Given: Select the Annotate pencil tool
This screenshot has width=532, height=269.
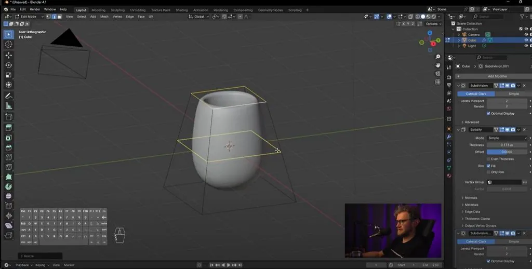Looking at the screenshot, I should [x=9, y=96].
